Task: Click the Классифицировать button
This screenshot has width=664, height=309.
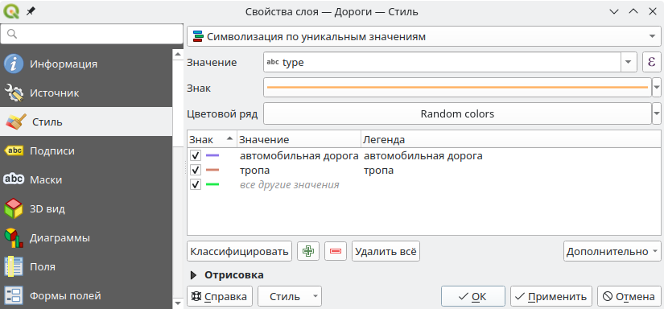Action: 239,251
